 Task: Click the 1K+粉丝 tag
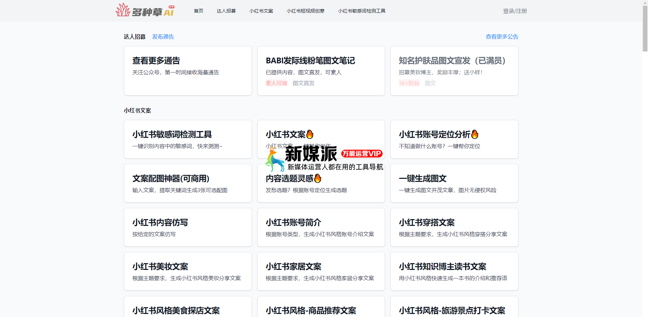click(x=409, y=83)
